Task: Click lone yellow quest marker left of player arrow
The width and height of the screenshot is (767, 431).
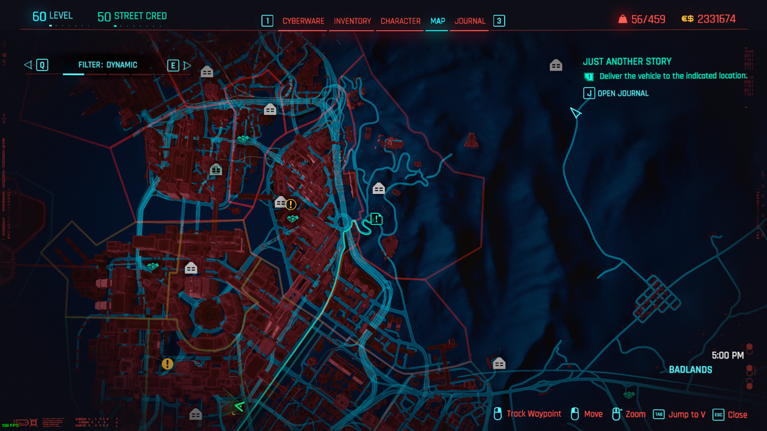Action: [x=167, y=364]
